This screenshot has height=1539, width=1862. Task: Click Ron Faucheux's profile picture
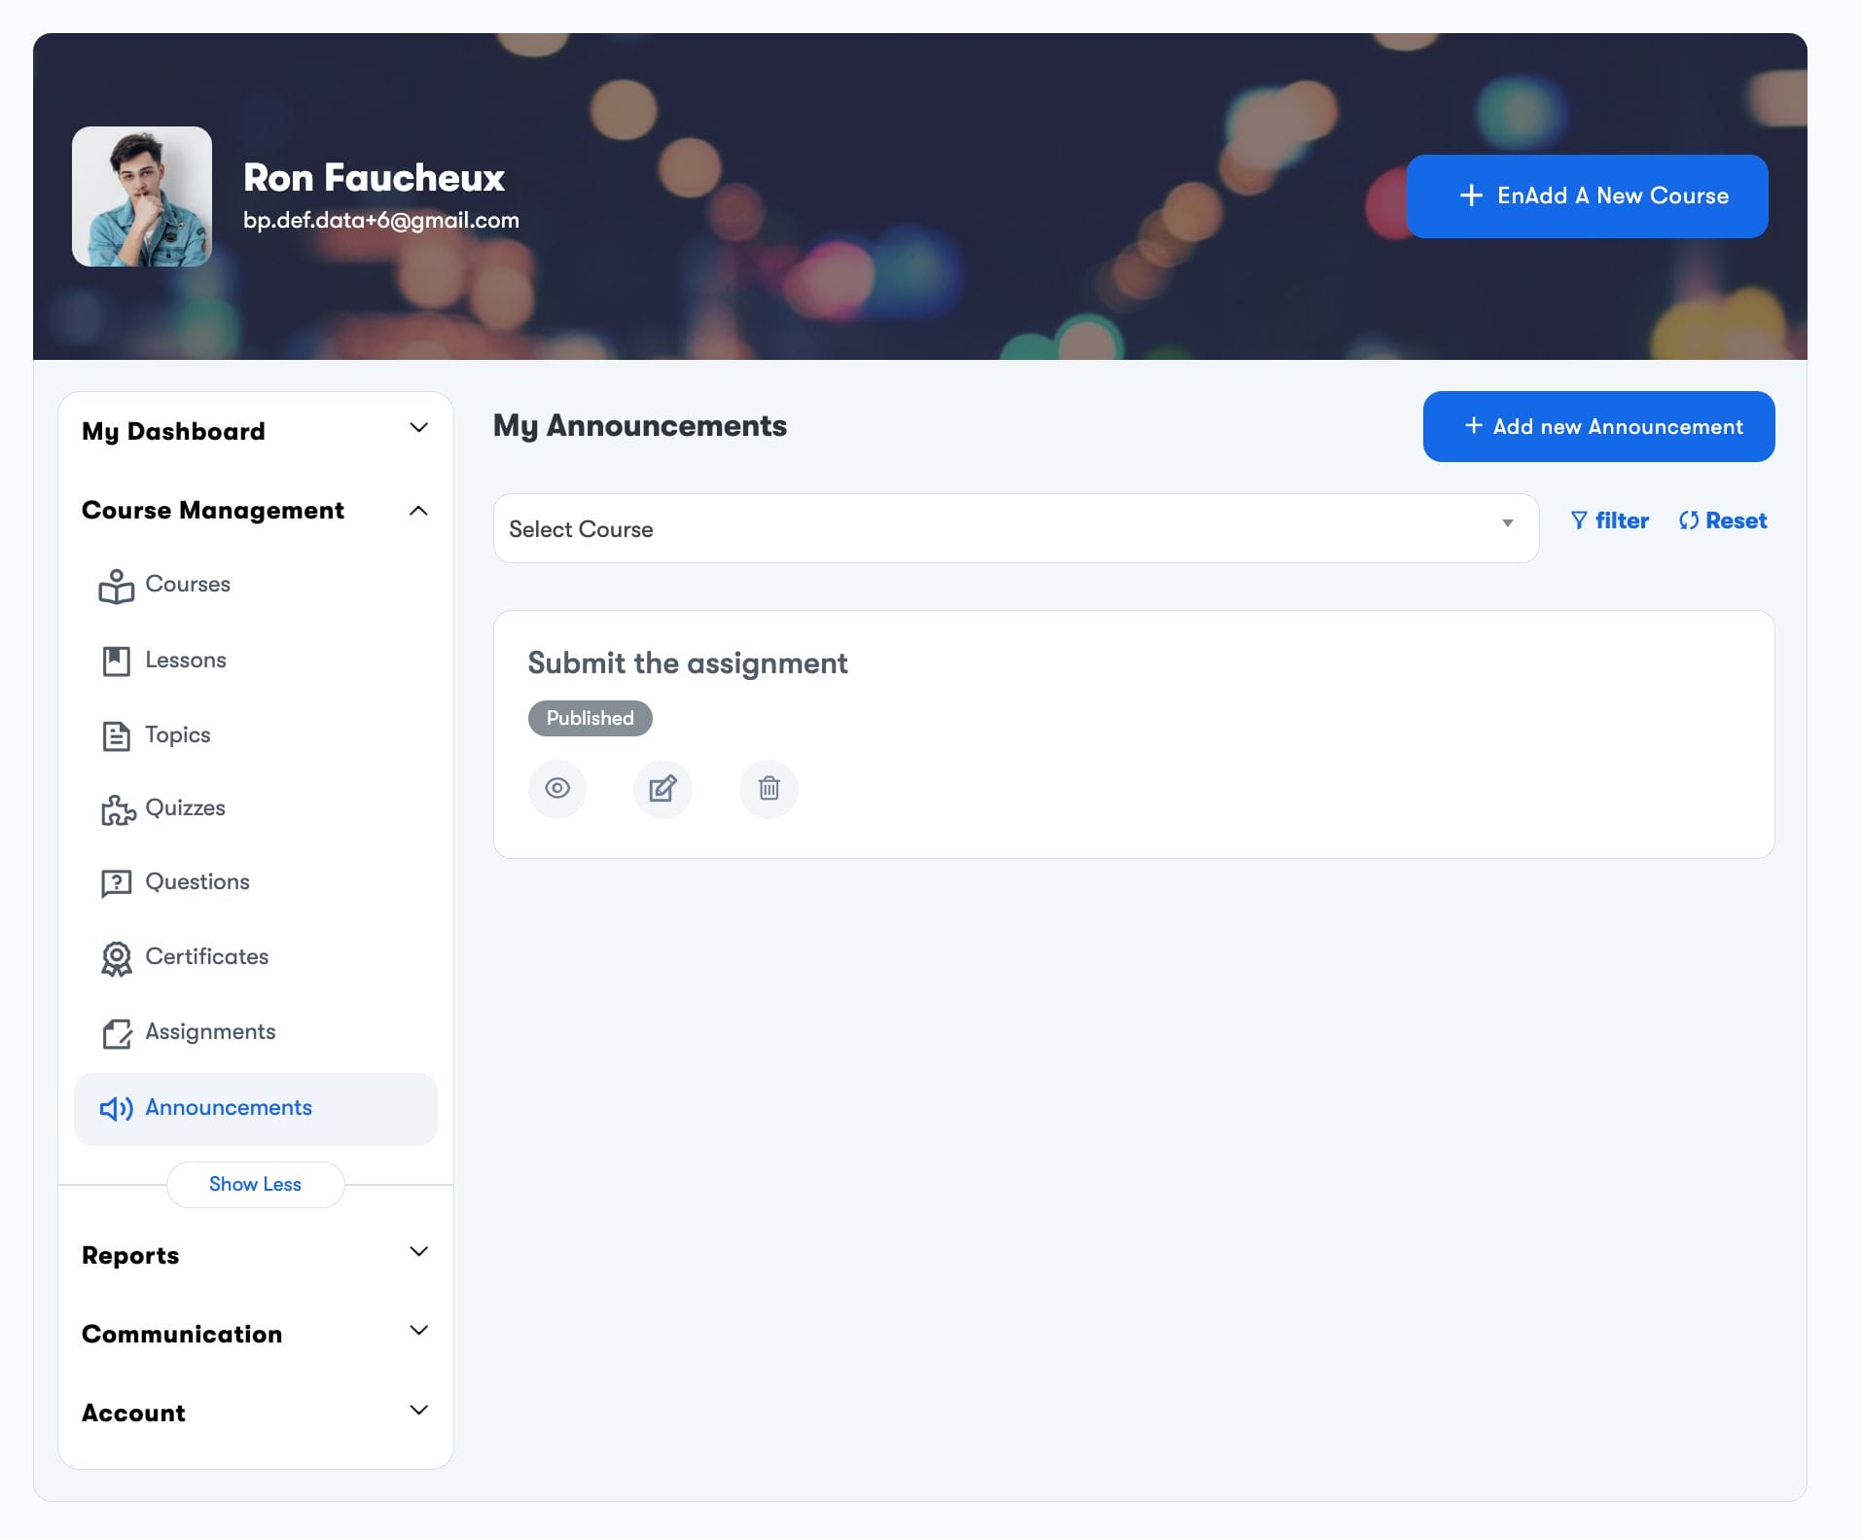click(142, 197)
